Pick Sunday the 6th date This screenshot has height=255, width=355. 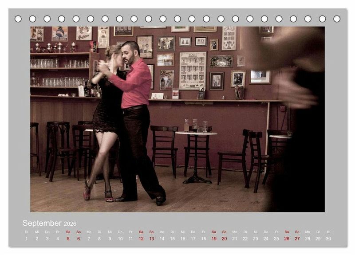coord(79,239)
